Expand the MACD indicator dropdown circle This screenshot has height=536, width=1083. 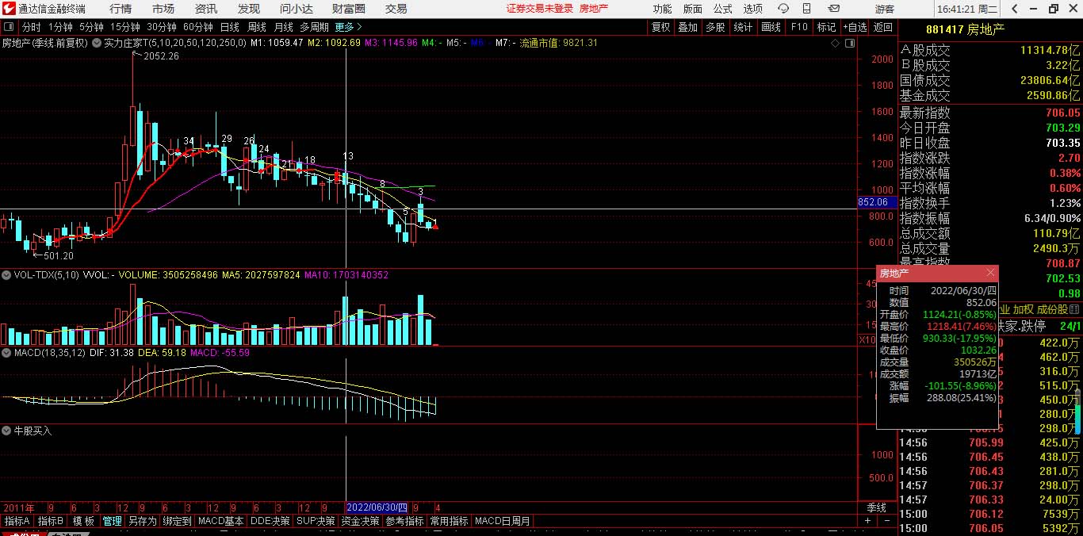pyautogui.click(x=6, y=353)
